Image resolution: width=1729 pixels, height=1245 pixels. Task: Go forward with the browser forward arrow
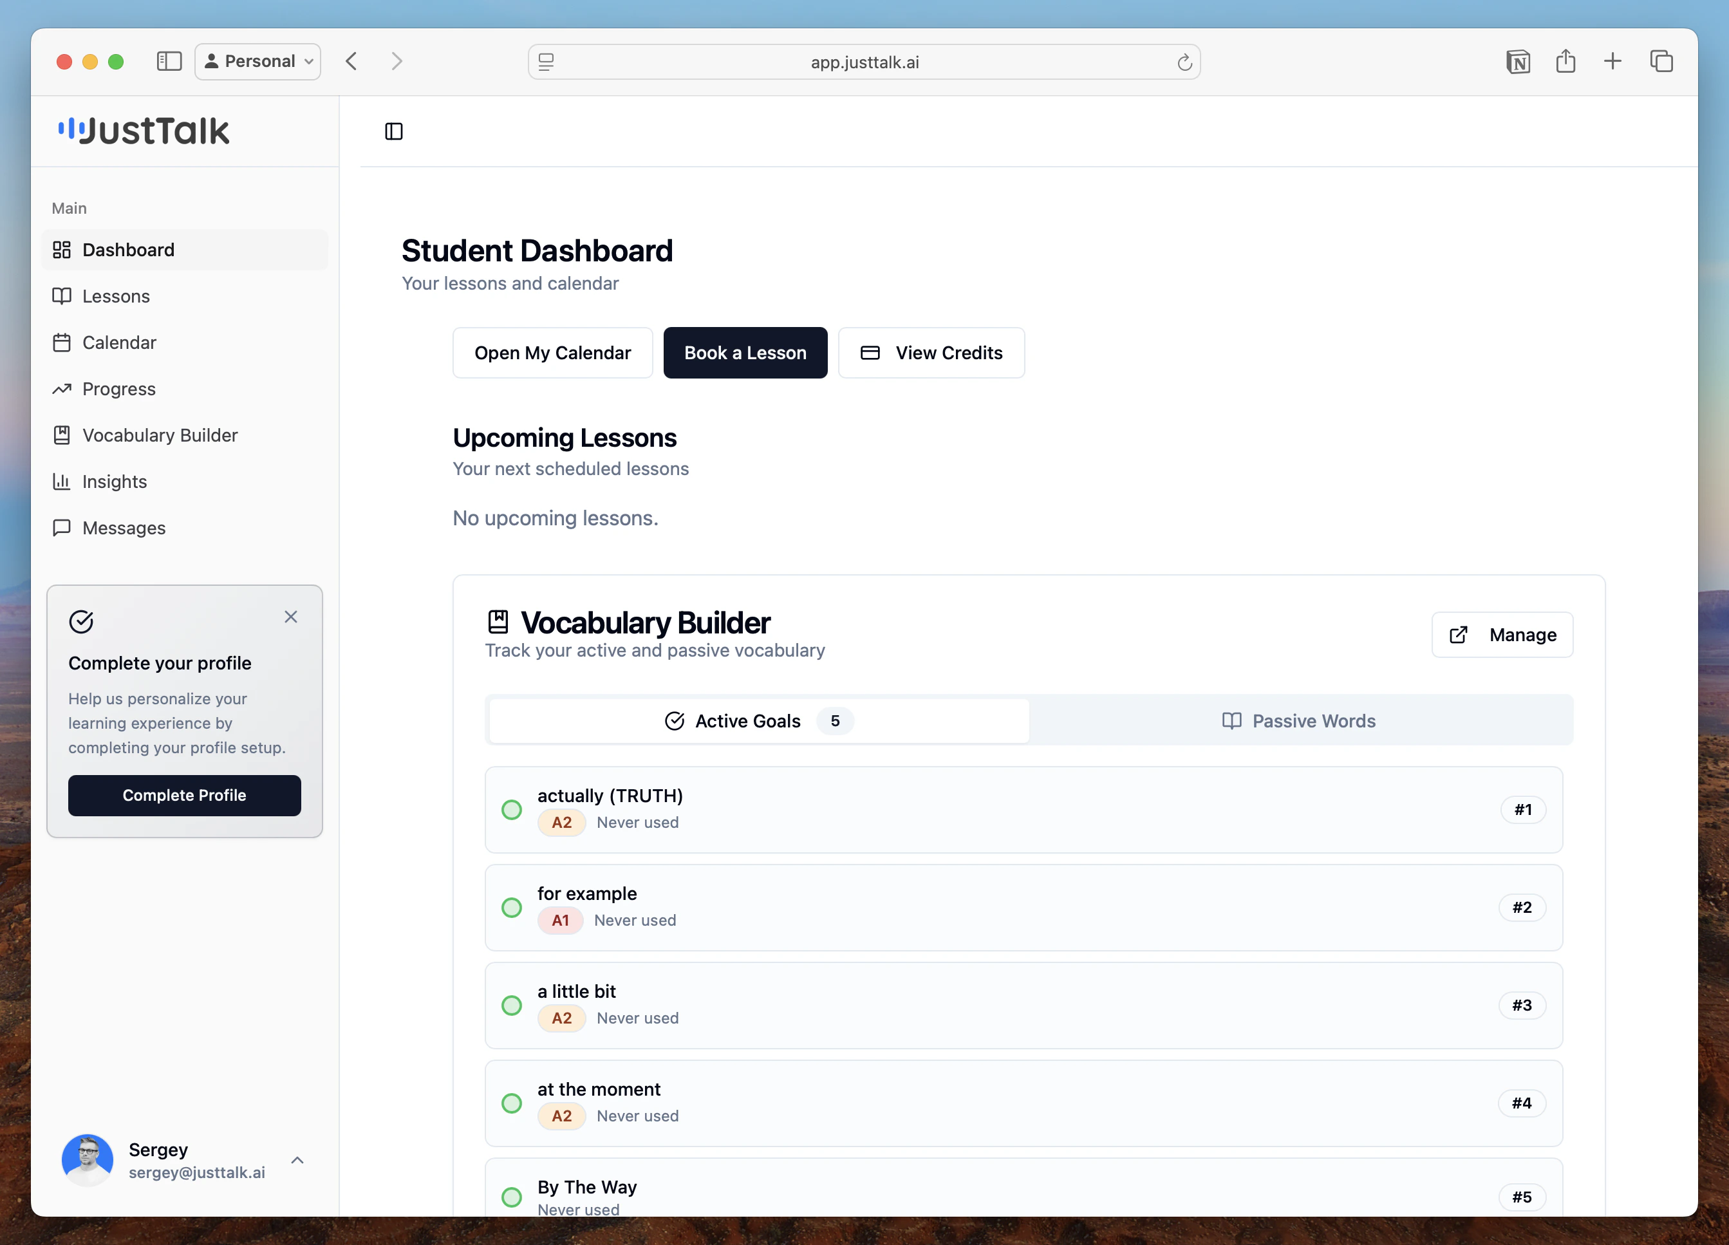397,61
